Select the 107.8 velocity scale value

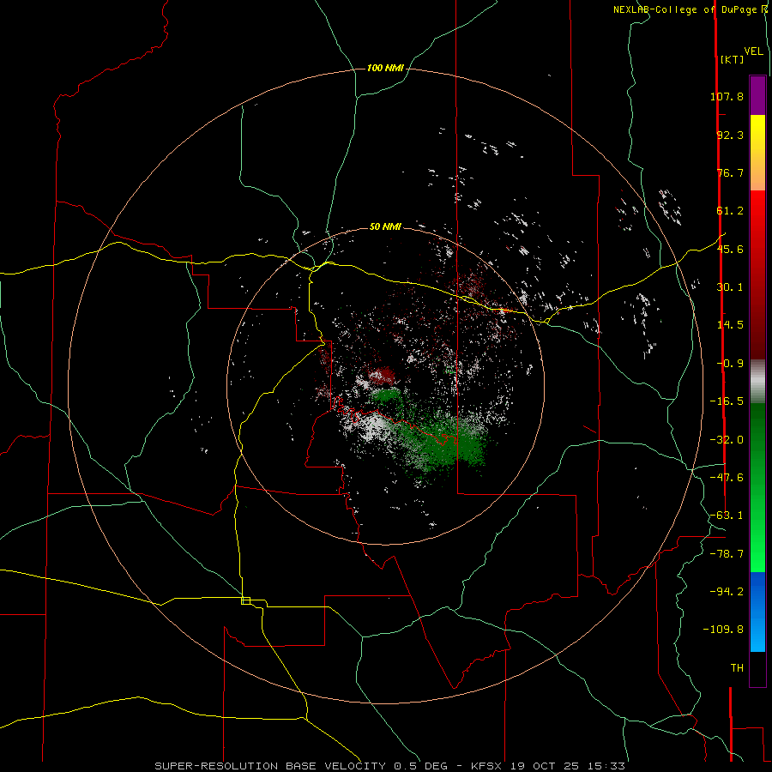point(727,96)
